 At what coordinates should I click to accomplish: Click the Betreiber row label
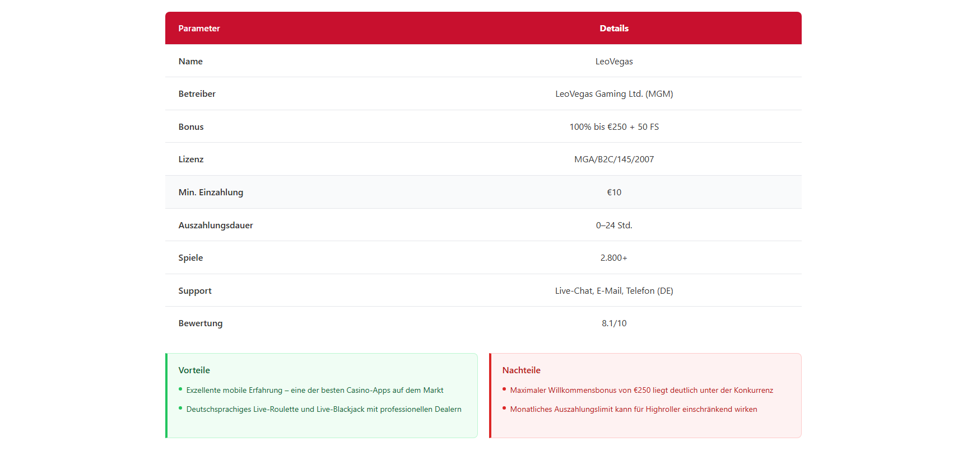pyautogui.click(x=197, y=94)
